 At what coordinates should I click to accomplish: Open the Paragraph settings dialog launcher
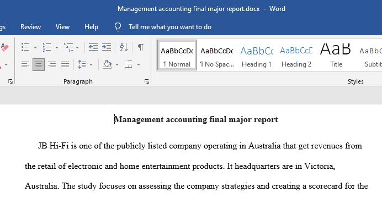pos(147,81)
